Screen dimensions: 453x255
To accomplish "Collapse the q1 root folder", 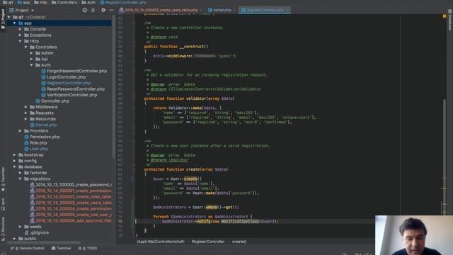I will pos(9,17).
